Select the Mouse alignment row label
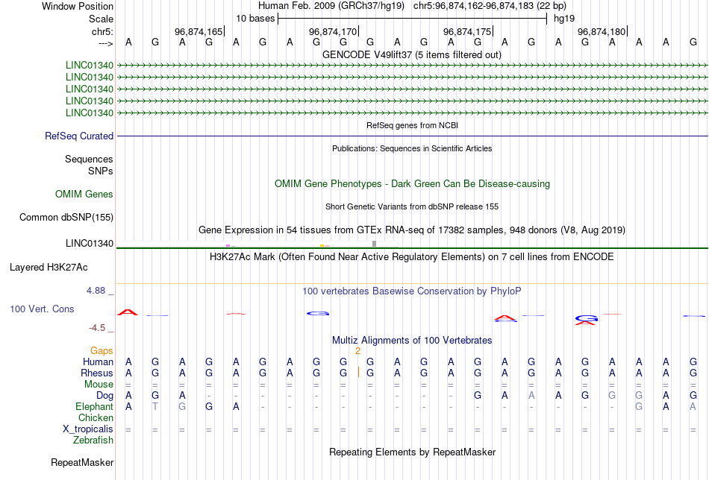 (x=99, y=385)
